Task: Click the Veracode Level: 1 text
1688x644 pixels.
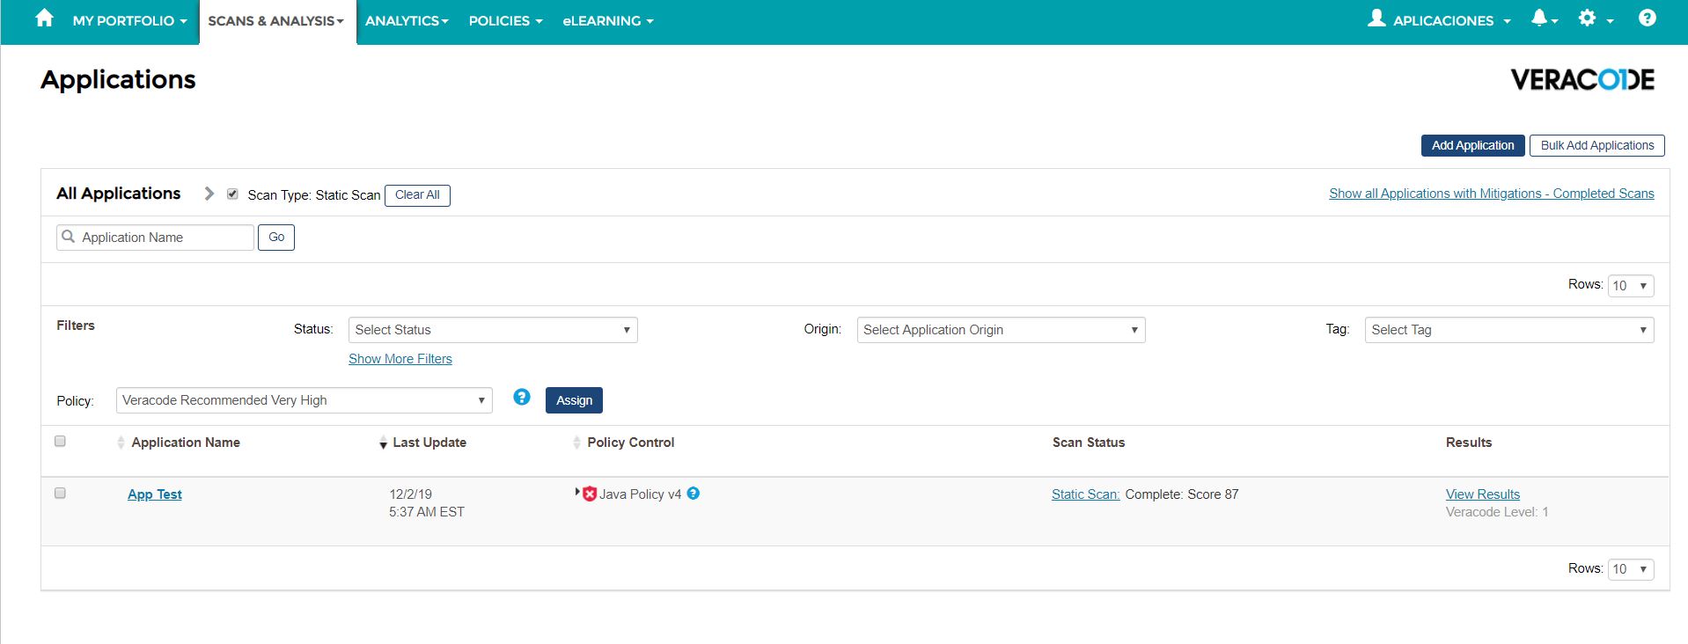Action: click(1497, 512)
